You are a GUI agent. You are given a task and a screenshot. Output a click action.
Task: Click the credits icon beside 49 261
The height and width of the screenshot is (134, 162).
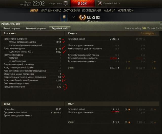pyautogui.click(x=118, y=39)
